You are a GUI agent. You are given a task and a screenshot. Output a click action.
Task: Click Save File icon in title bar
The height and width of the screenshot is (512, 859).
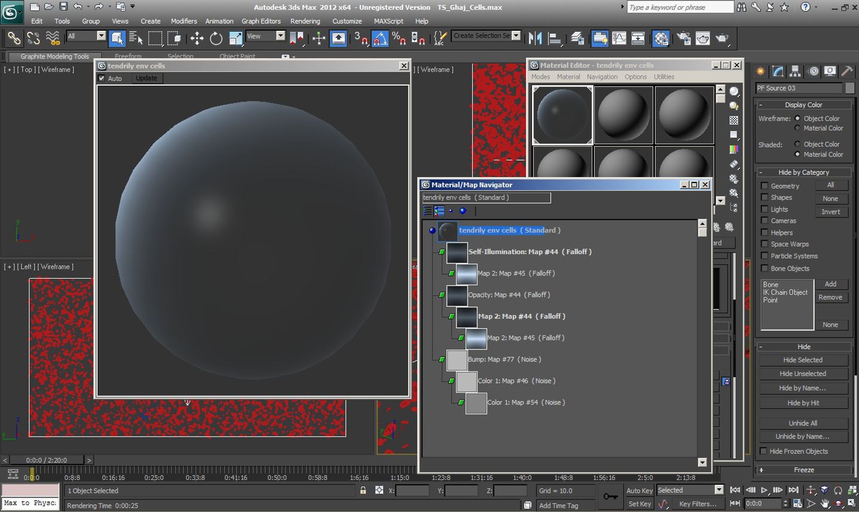[x=63, y=7]
